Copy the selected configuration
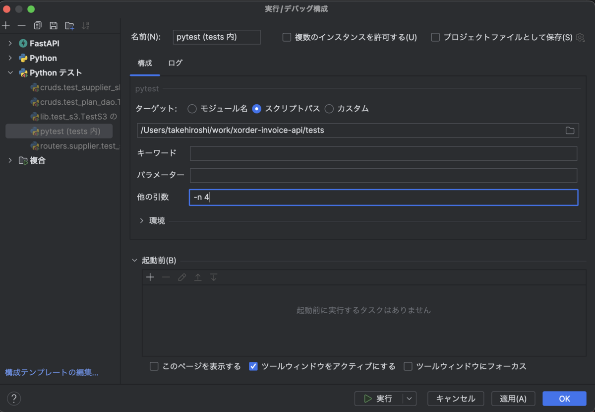The height and width of the screenshot is (412, 595). [38, 25]
